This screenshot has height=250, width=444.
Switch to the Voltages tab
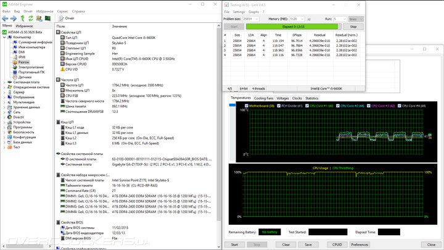(x=282, y=98)
